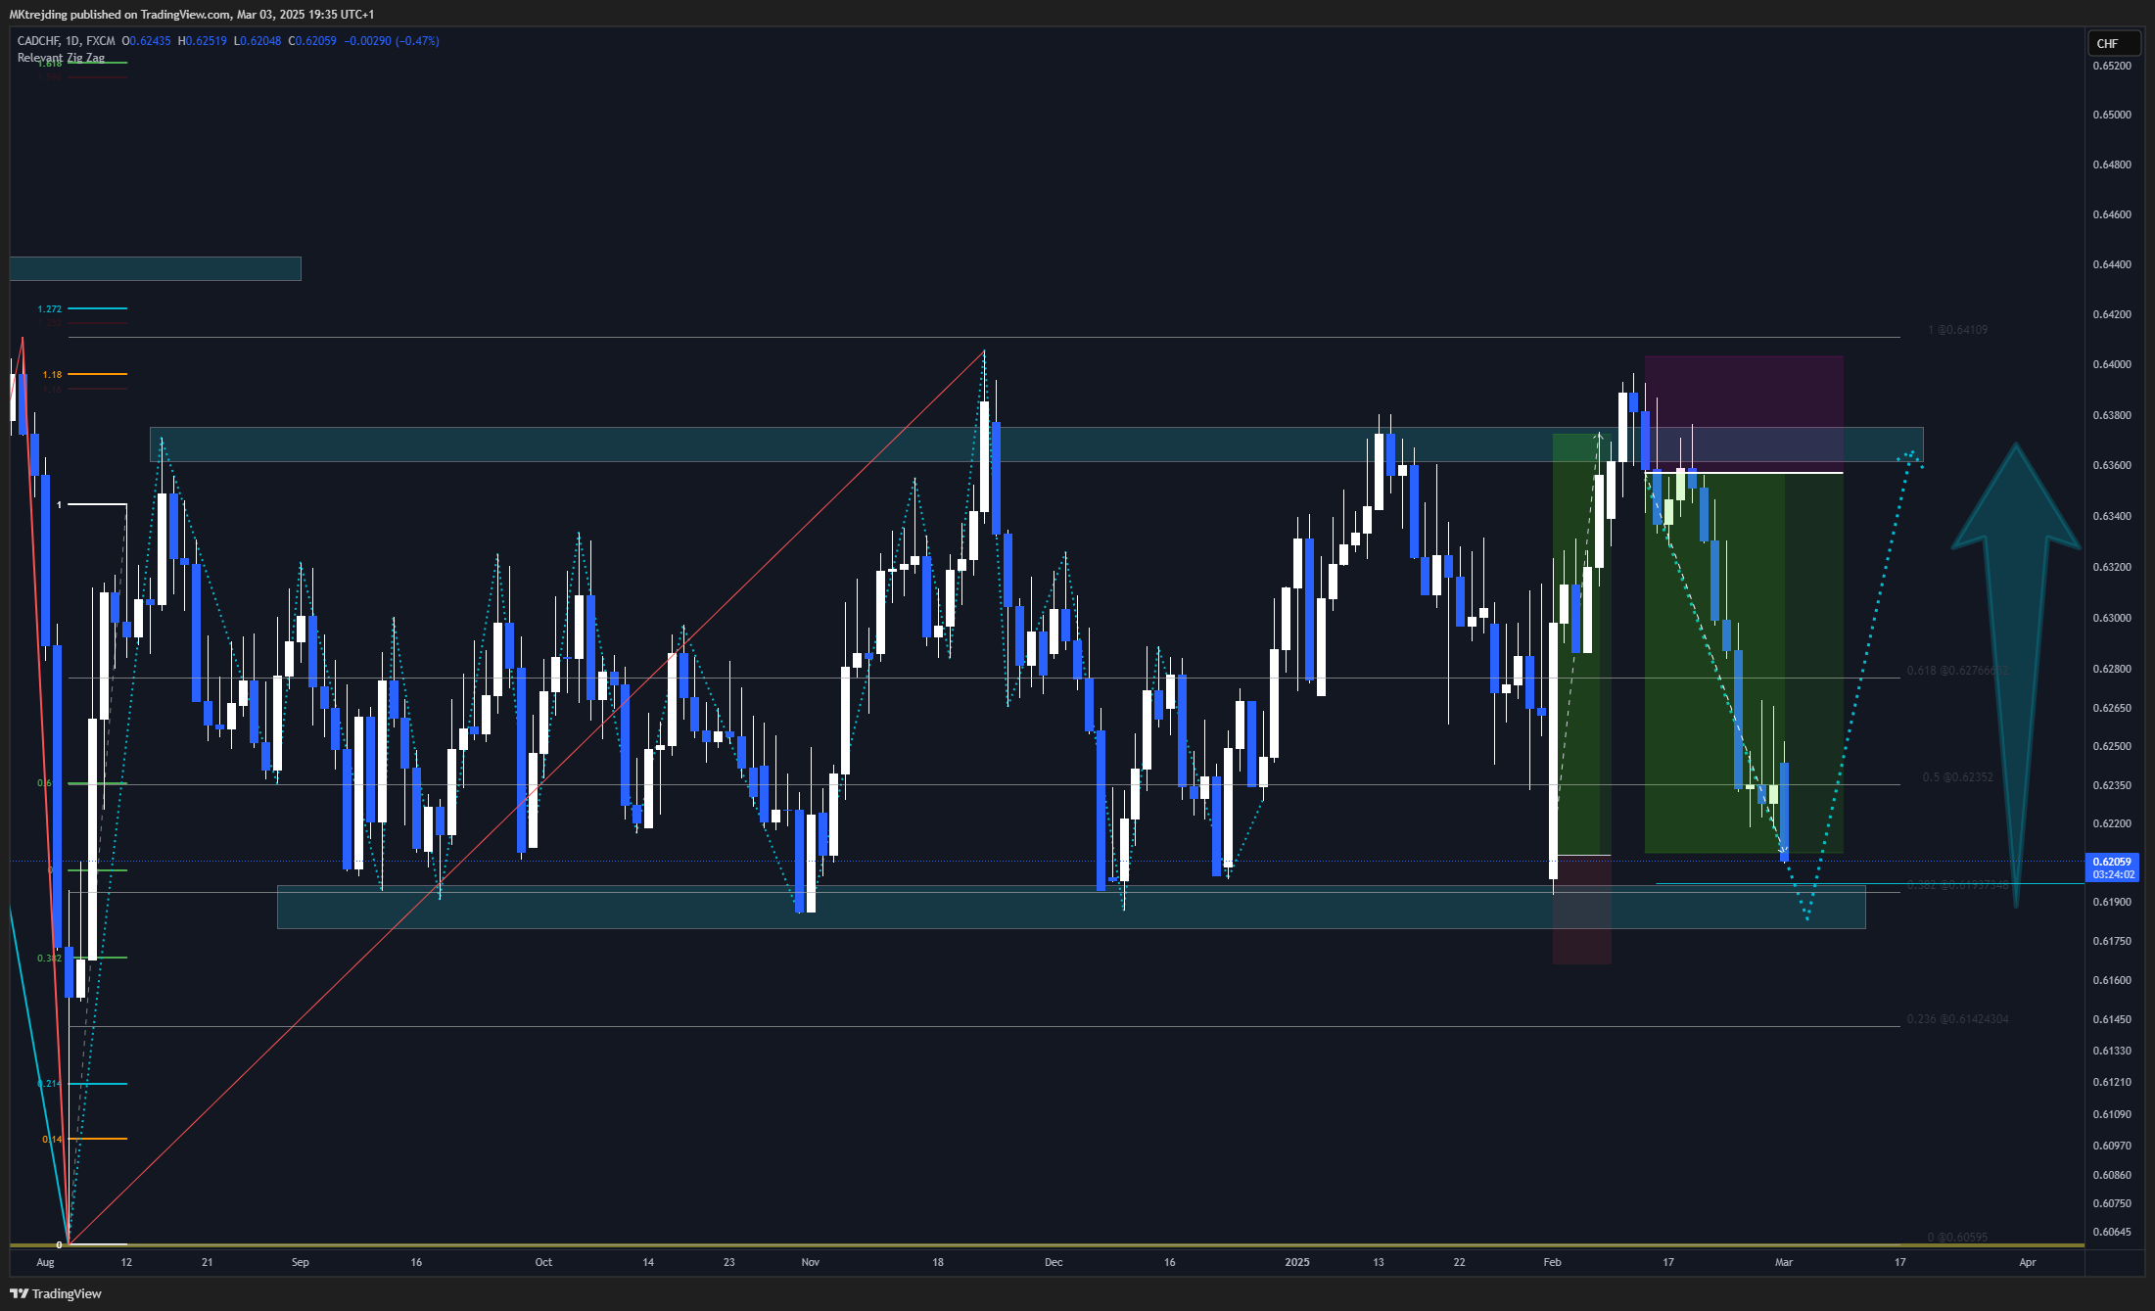Click the change value −0.00290 (−0.47%)
This screenshot has height=1311, width=2155.
pos(392,41)
